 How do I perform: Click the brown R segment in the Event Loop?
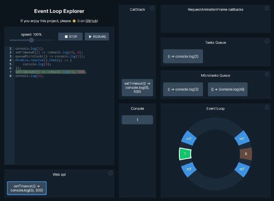click(246, 154)
